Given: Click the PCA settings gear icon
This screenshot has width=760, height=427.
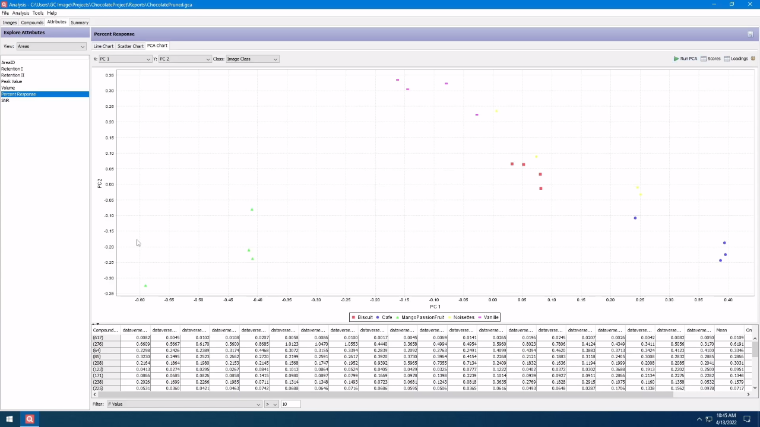Looking at the screenshot, I should click(x=753, y=59).
